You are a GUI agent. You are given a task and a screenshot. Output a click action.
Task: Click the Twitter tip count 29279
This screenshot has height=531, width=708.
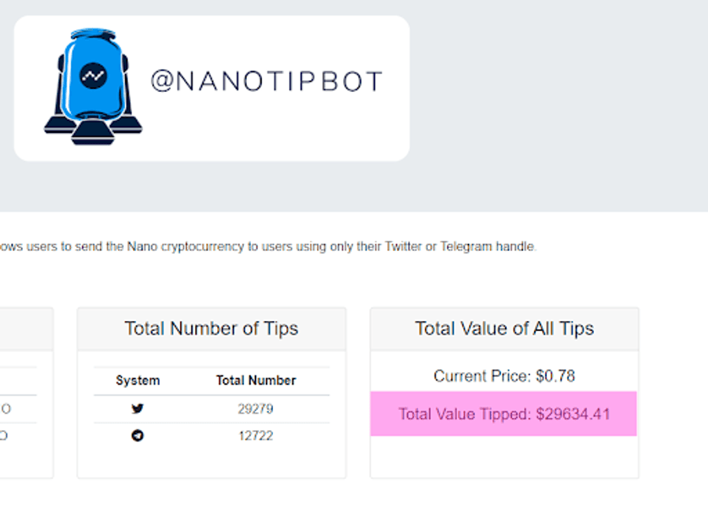point(256,409)
